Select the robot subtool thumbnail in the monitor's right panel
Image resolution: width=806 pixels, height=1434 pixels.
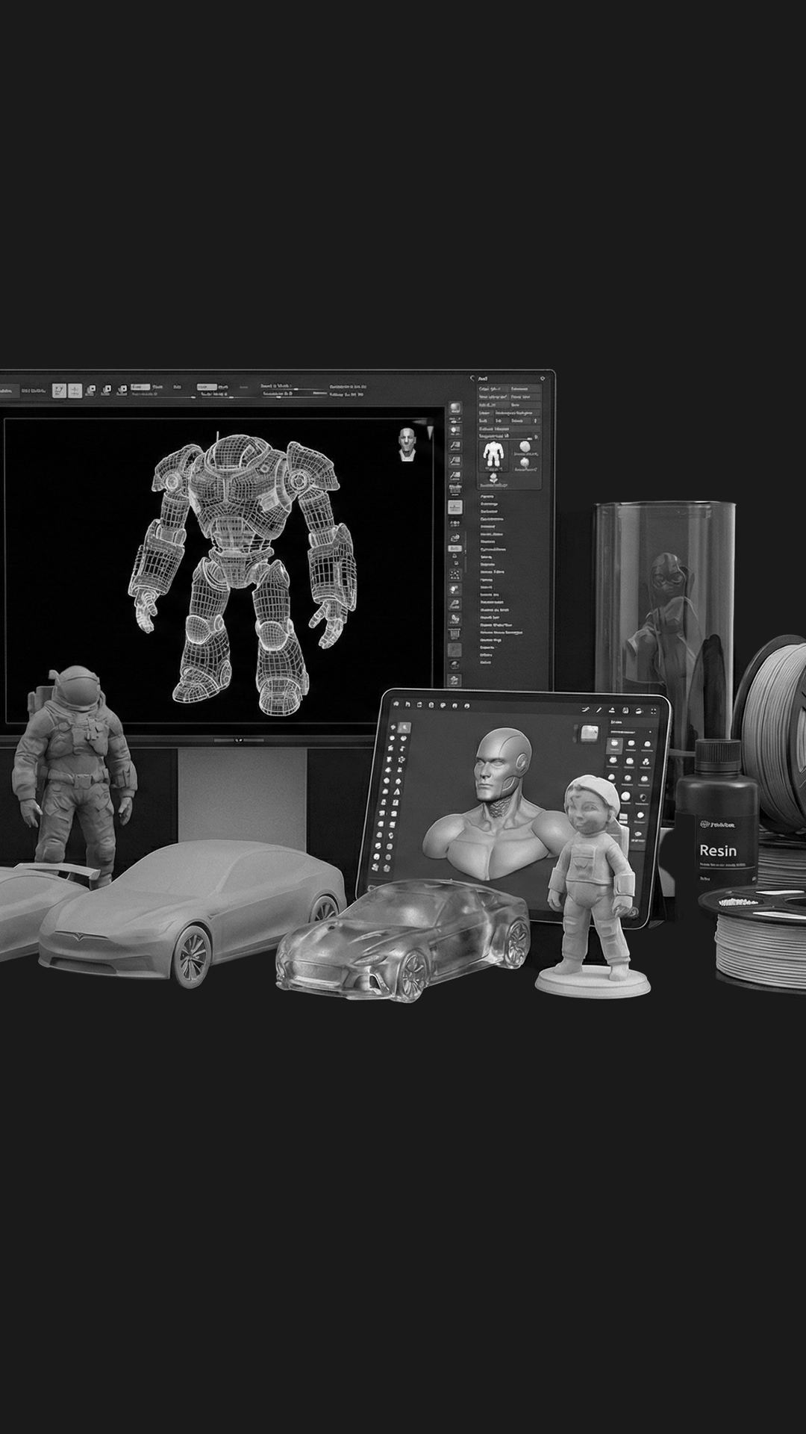coord(493,456)
